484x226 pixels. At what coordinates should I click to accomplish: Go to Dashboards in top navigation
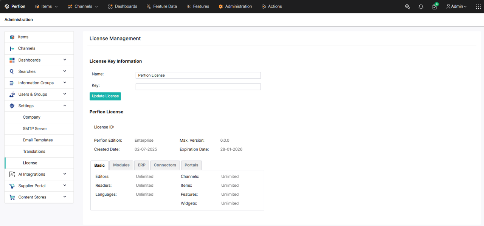[x=123, y=6]
